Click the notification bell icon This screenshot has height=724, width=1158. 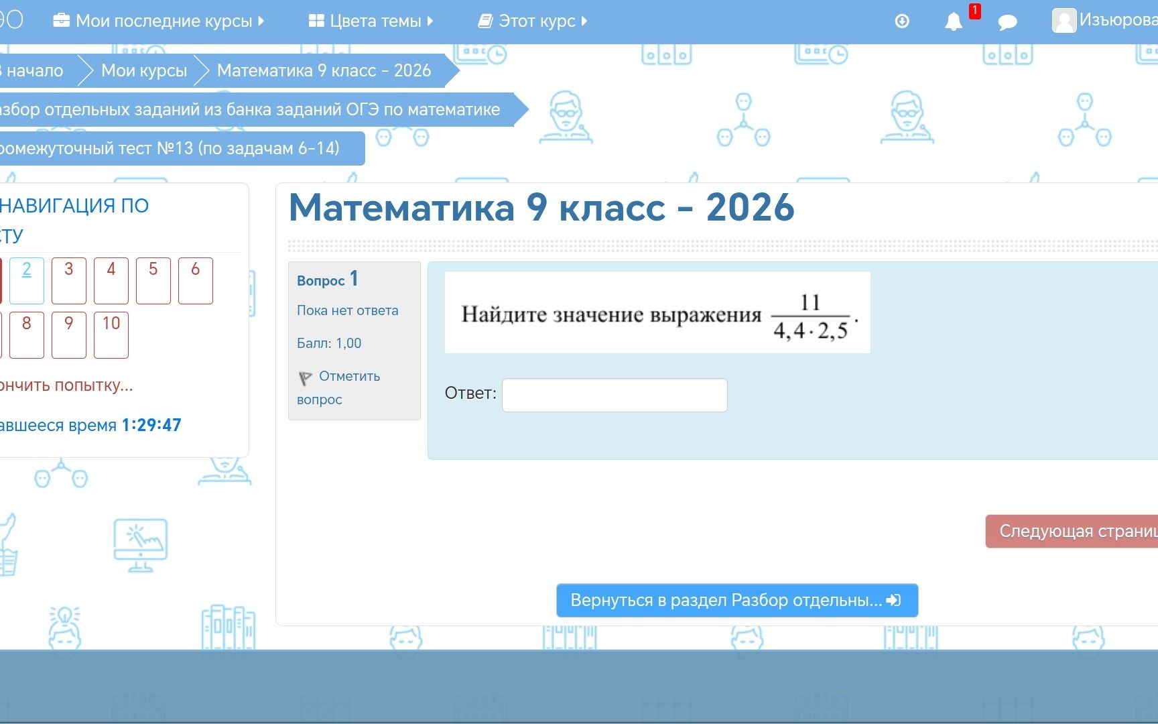pyautogui.click(x=954, y=21)
